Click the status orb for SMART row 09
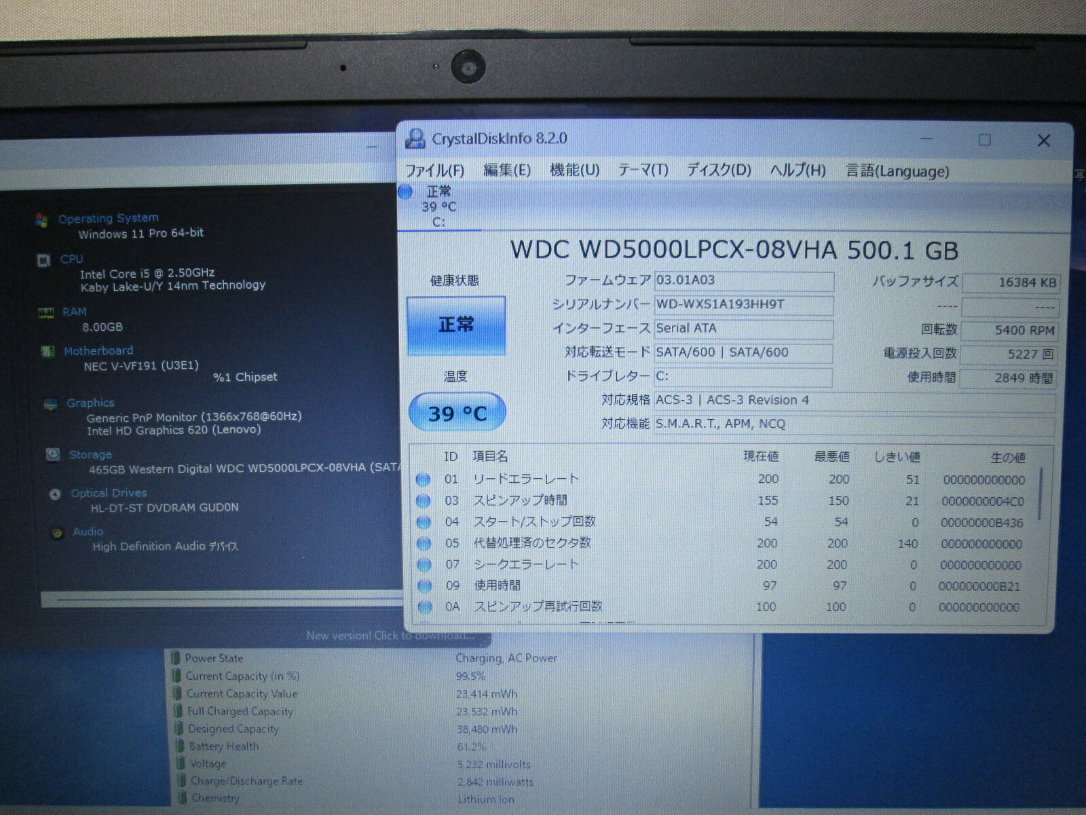 coord(424,585)
